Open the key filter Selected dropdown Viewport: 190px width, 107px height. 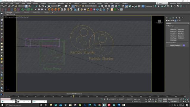point(173,99)
